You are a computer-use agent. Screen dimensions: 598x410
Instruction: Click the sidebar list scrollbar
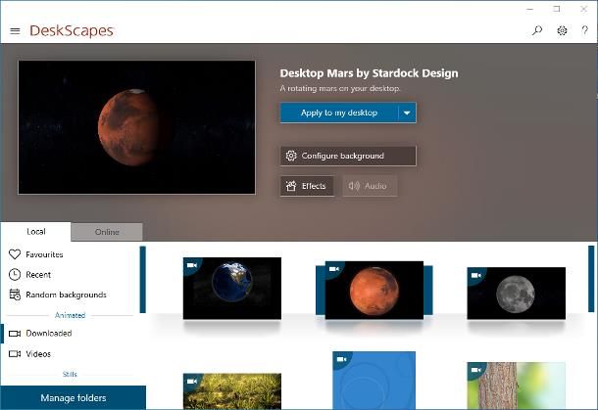point(142,280)
